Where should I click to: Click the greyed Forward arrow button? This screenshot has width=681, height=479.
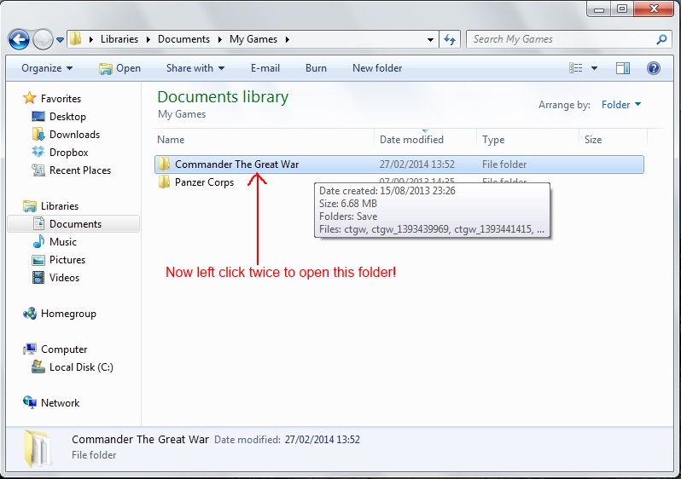click(43, 40)
